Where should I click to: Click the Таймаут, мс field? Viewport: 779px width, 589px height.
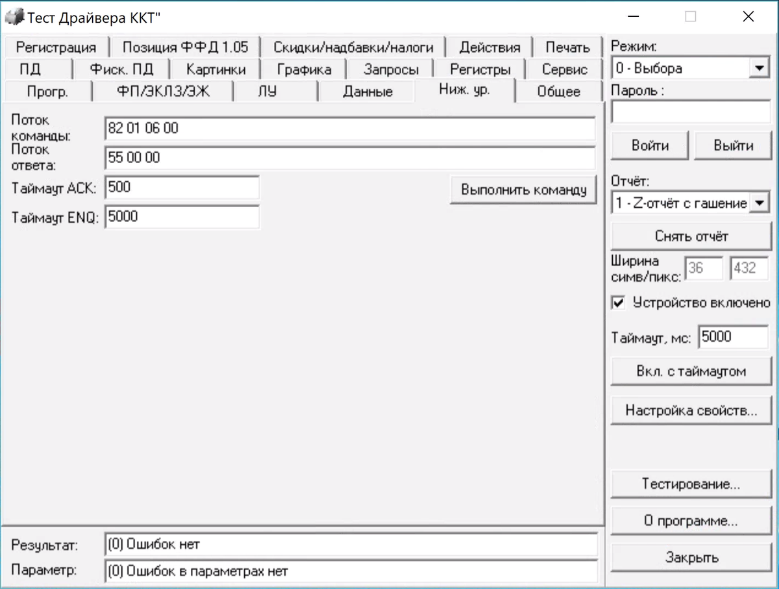click(734, 337)
